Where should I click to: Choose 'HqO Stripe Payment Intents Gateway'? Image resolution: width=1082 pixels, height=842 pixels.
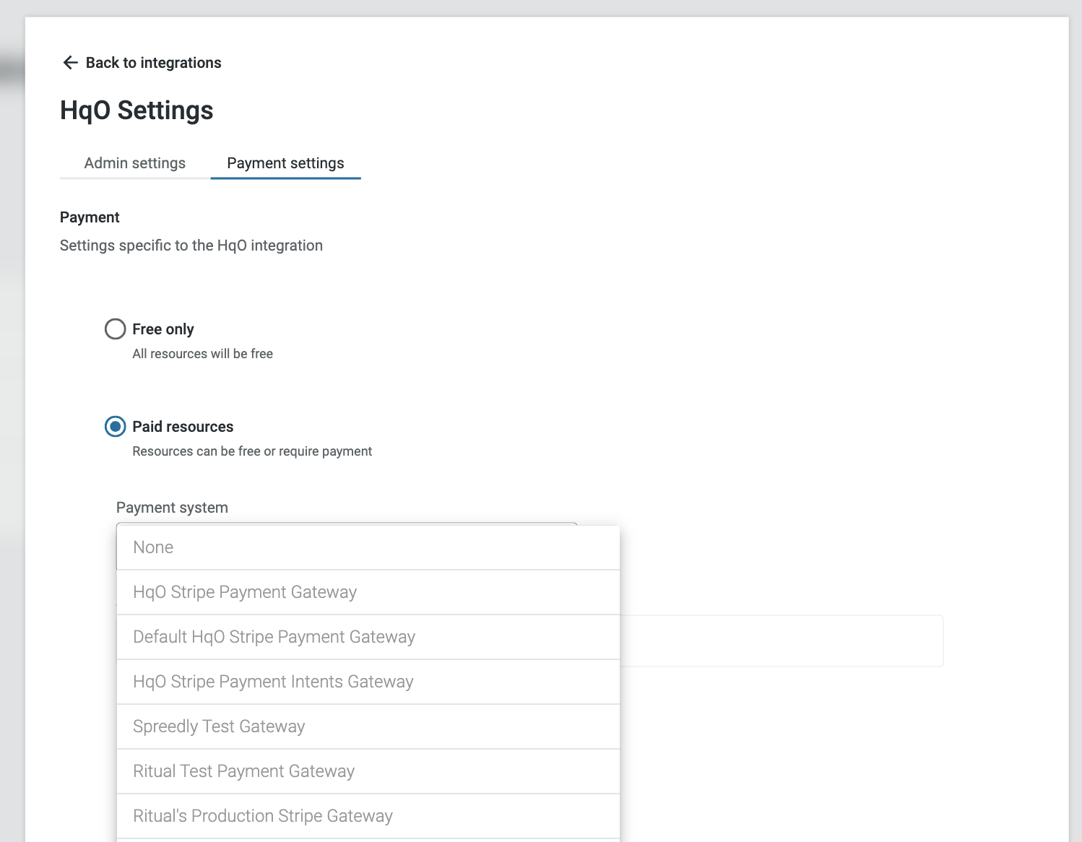(368, 682)
